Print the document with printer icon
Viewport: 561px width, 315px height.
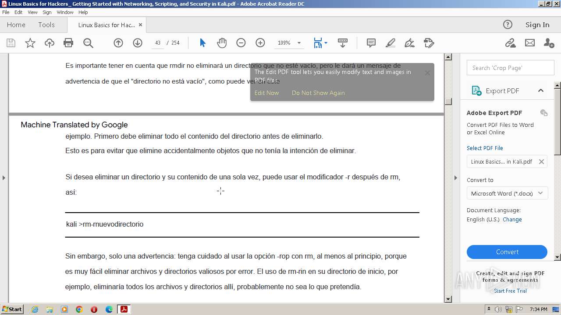[68, 43]
